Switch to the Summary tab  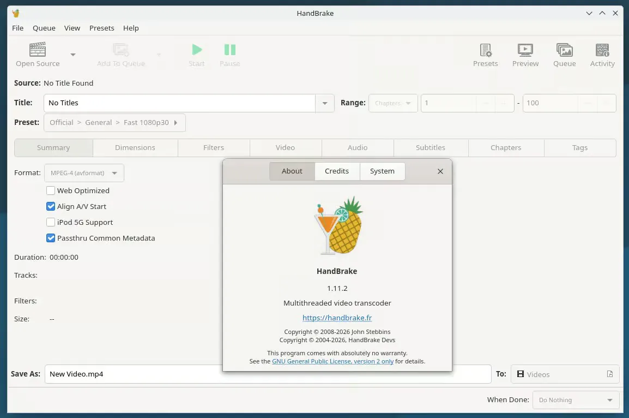53,148
